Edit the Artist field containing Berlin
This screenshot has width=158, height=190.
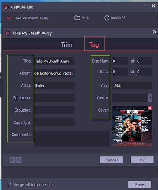pyautogui.click(x=54, y=85)
